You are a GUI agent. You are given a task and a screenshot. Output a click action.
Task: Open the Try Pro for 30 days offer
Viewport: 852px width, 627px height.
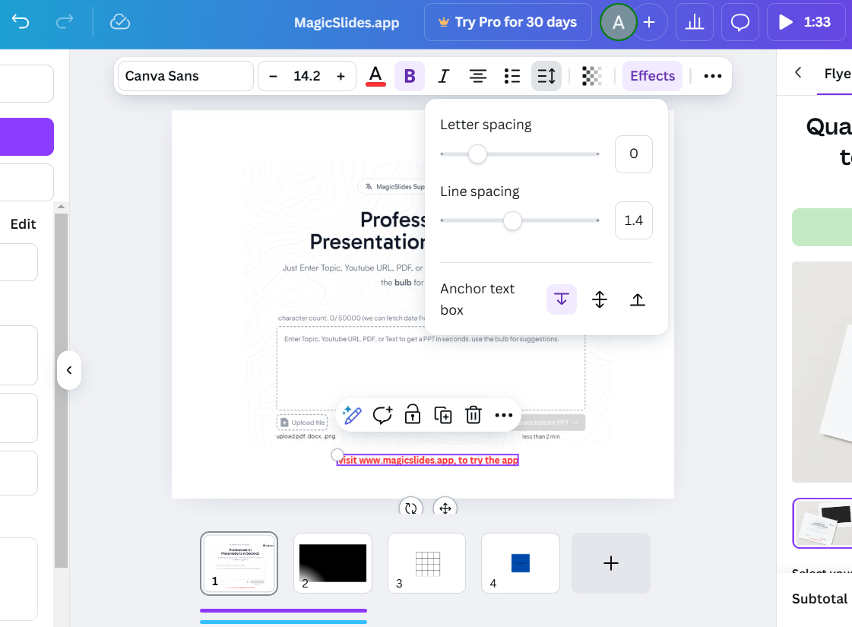click(508, 22)
